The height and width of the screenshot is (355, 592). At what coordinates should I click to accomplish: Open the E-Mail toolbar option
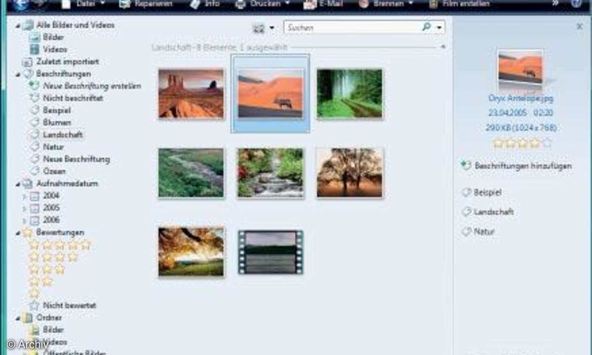323,4
